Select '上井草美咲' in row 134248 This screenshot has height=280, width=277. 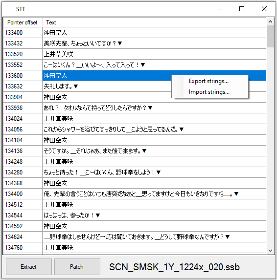pyautogui.click(x=58, y=162)
